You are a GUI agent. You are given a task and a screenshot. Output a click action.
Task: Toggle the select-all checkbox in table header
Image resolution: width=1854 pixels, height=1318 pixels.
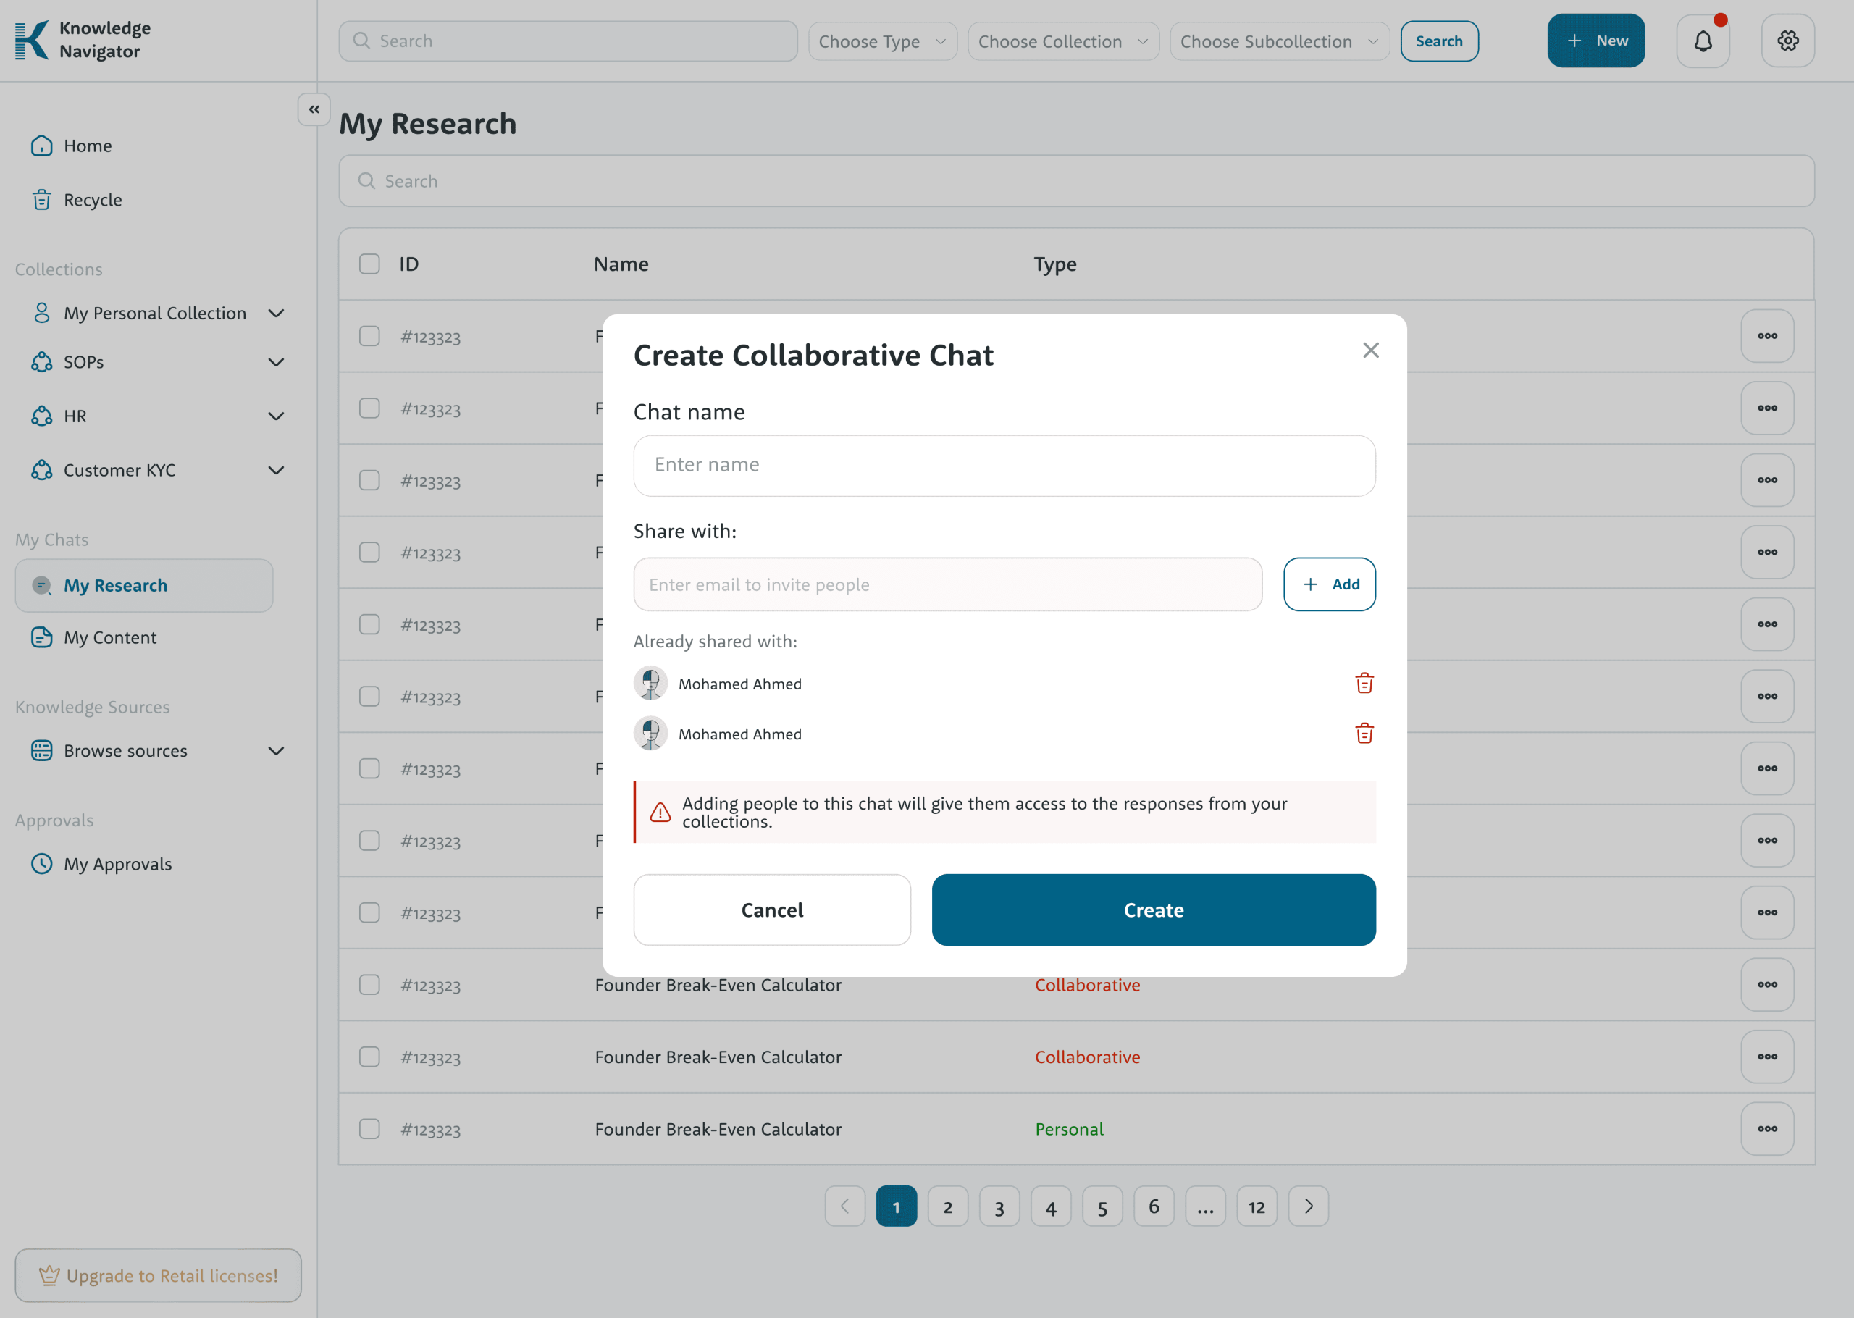coord(369,264)
